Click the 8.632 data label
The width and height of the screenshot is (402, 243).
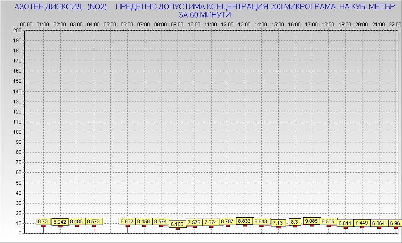(x=127, y=221)
